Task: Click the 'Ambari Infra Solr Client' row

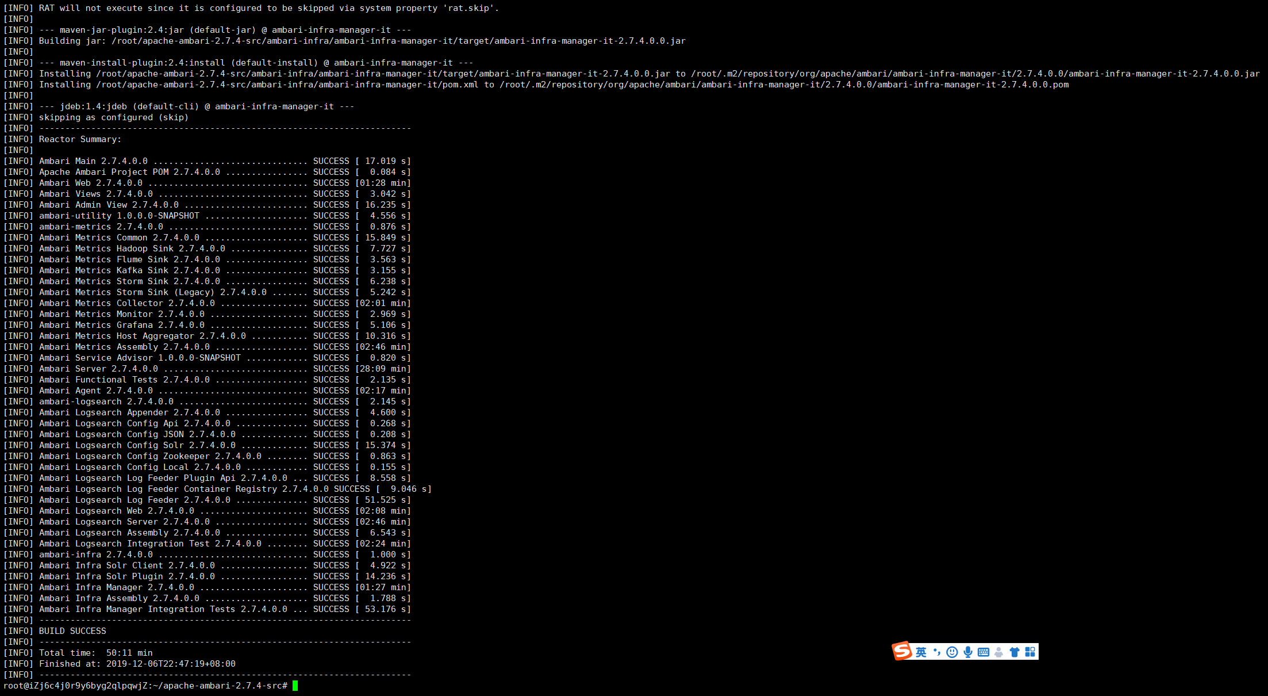Action: 207,565
